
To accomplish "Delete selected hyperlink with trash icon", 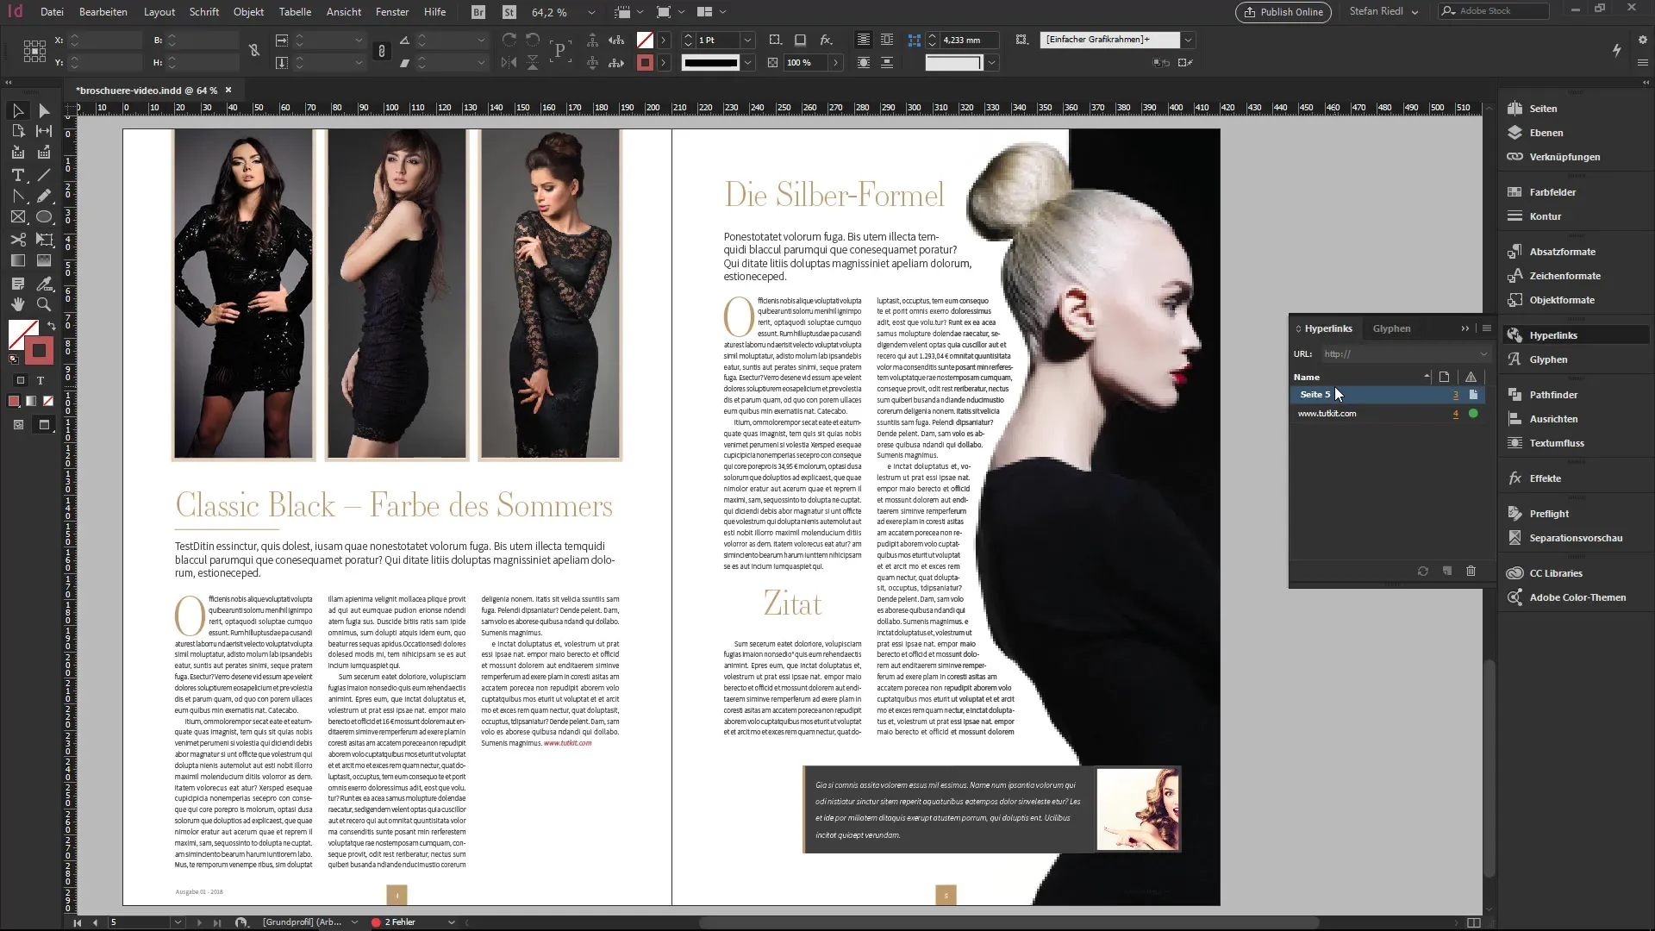I will 1471,571.
